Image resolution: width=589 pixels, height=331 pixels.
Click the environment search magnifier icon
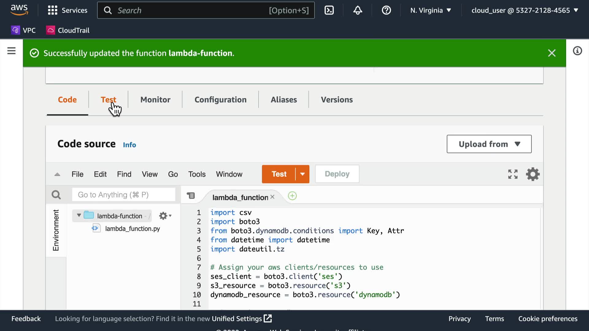pyautogui.click(x=56, y=195)
